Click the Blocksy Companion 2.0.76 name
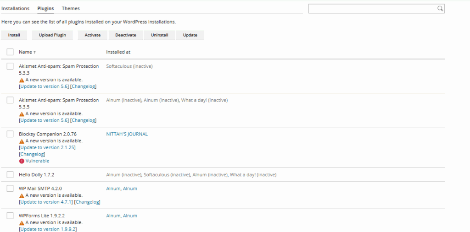The width and height of the screenshot is (470, 232). point(48,134)
